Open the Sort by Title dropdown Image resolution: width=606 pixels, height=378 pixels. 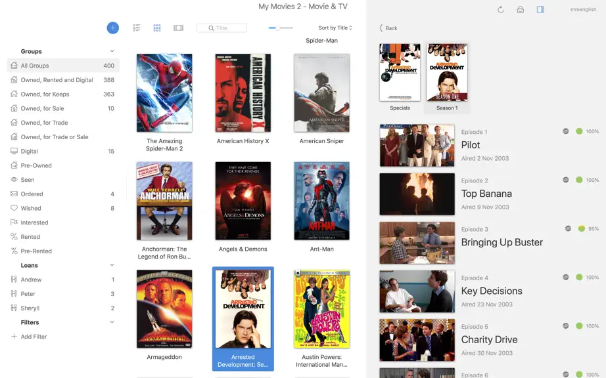335,28
